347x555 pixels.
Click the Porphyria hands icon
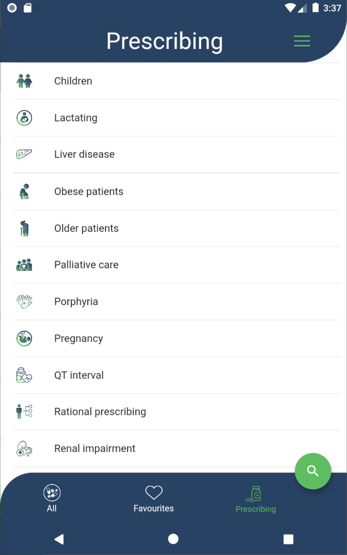tap(24, 301)
